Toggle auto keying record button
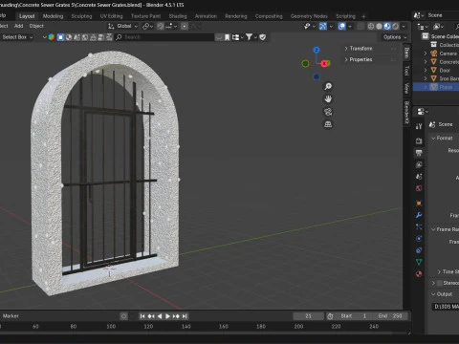This screenshot has height=344, width=459. pos(123,316)
